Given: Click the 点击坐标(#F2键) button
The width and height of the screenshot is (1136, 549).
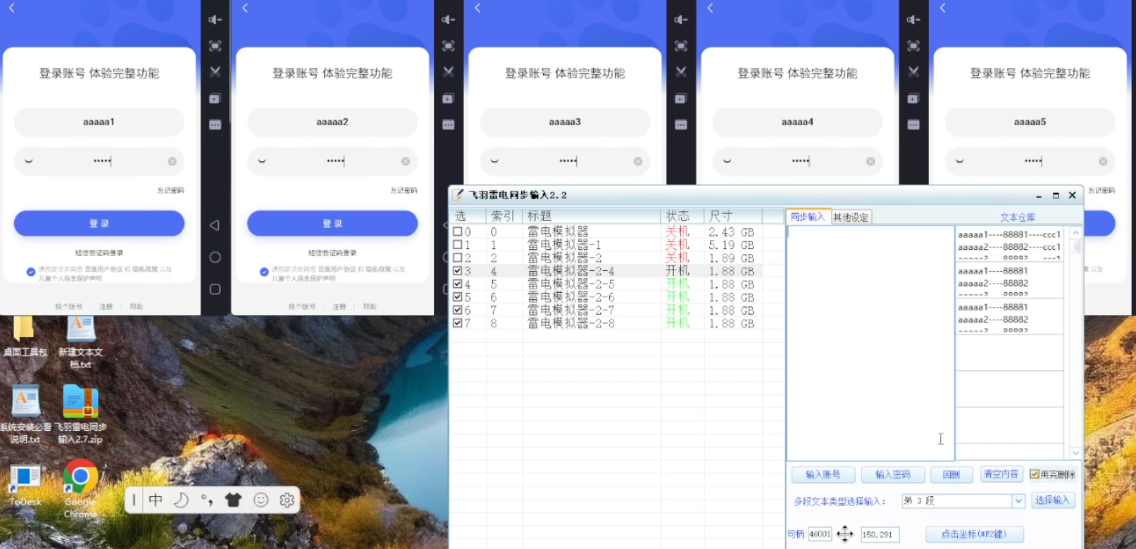Looking at the screenshot, I should [x=973, y=534].
